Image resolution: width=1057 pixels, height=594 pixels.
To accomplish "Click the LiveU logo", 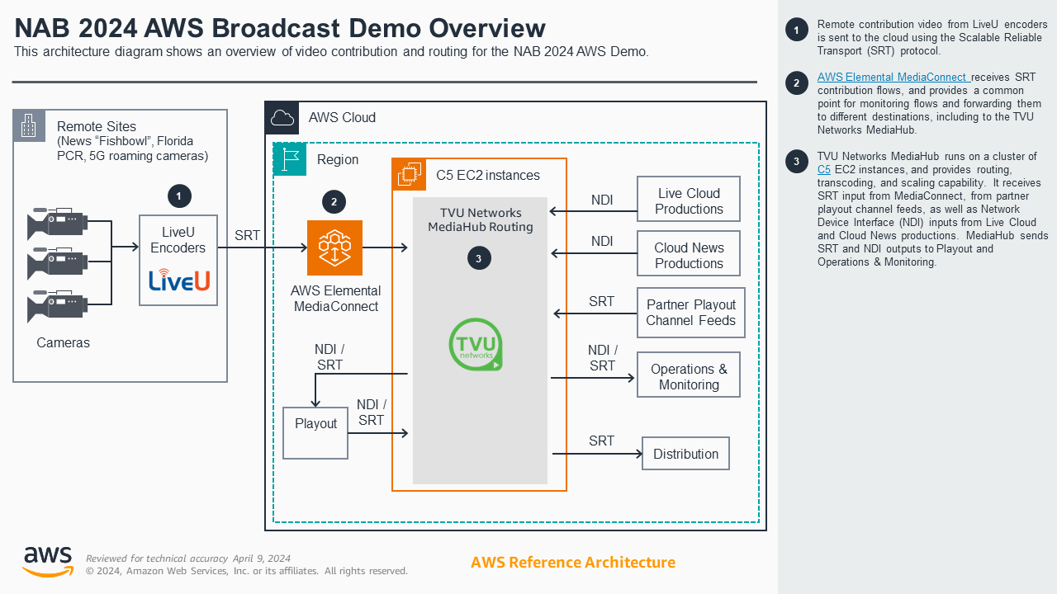I will pyautogui.click(x=179, y=280).
